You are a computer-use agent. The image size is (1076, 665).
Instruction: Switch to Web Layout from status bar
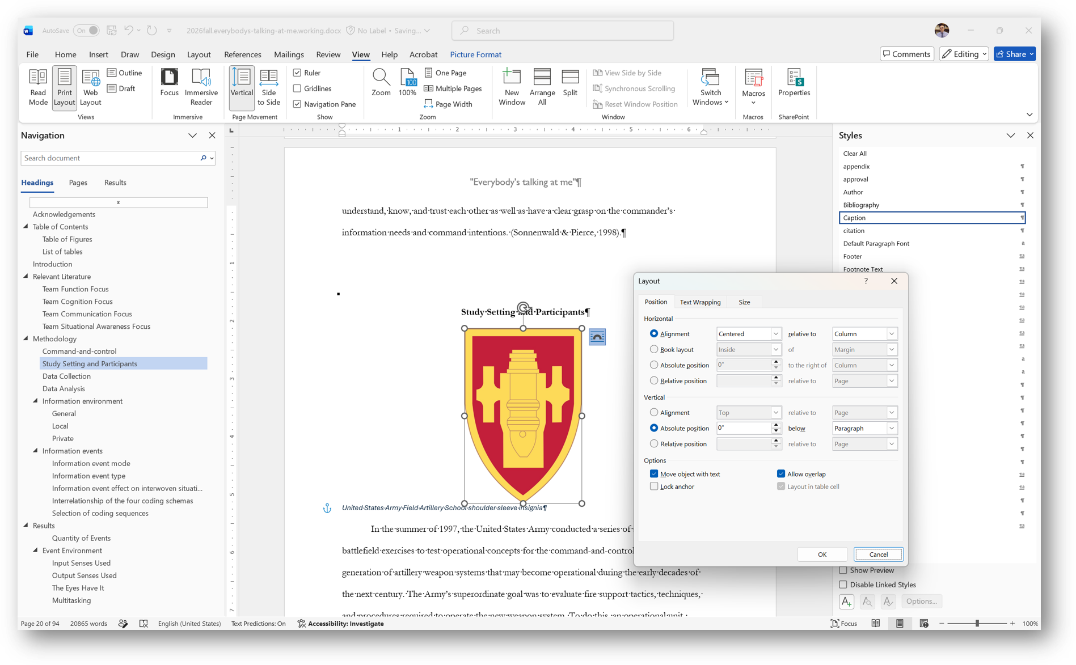click(924, 624)
